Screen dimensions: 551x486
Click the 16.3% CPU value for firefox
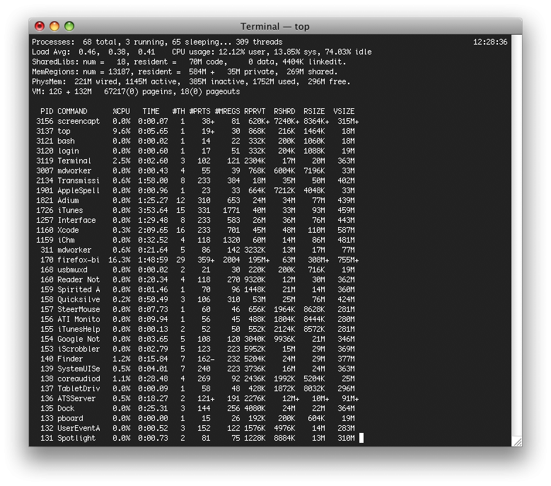(119, 260)
